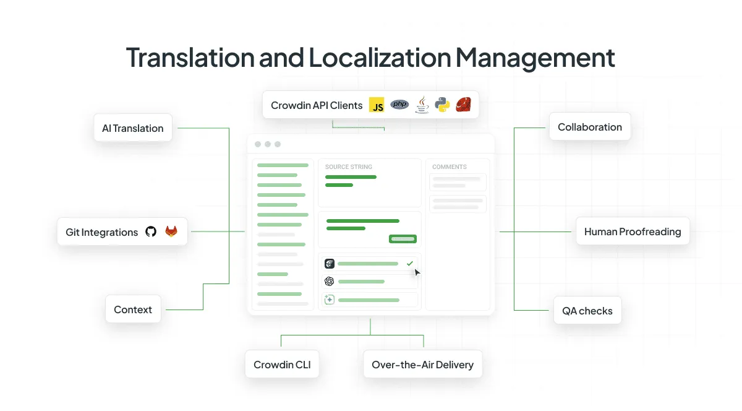Viewport: 742px width, 411px height.
Task: Click the OpenAI suggestion icon
Action: coord(328,281)
